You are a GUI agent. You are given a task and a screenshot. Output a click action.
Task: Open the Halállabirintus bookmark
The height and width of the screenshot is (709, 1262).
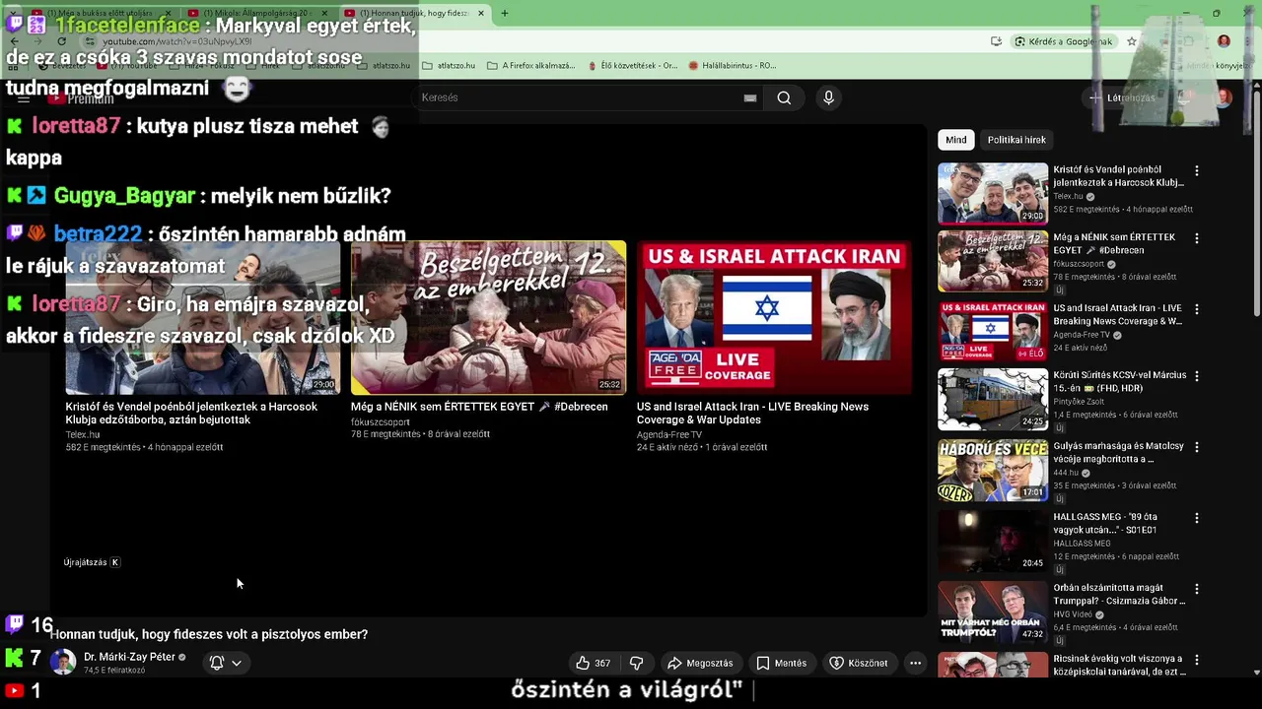(x=733, y=66)
